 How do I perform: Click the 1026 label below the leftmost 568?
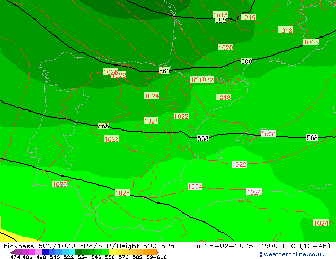(x=111, y=140)
